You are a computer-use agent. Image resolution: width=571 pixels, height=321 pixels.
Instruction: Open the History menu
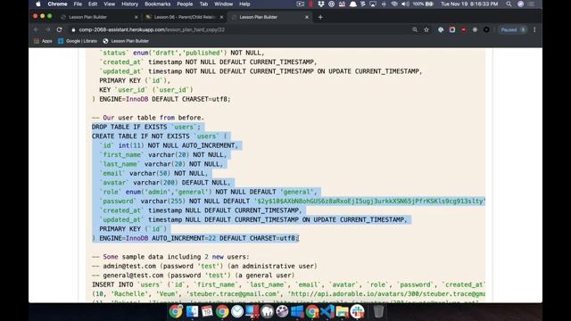point(129,4)
